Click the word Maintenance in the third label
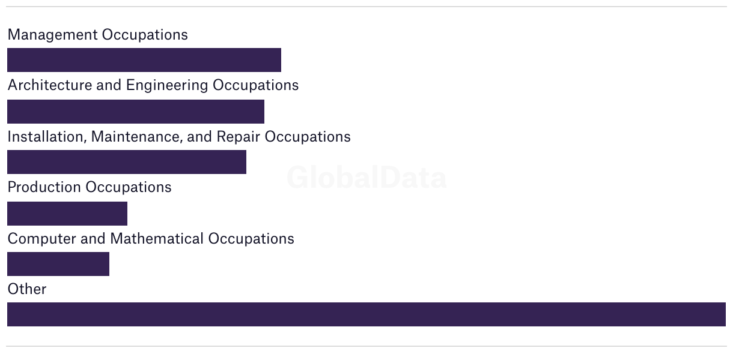This screenshot has width=733, height=354. pos(137,137)
